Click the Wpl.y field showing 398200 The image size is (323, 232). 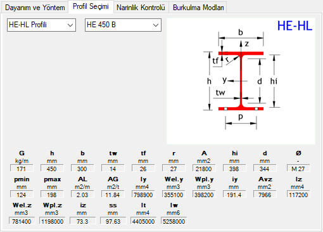204,195
